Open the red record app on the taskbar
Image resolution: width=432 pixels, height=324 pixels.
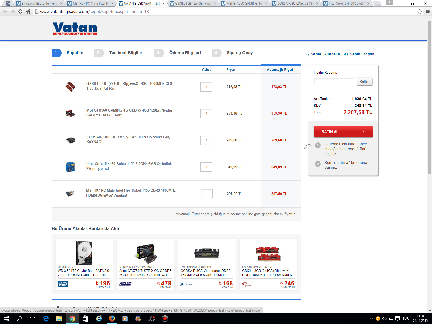click(x=165, y=319)
